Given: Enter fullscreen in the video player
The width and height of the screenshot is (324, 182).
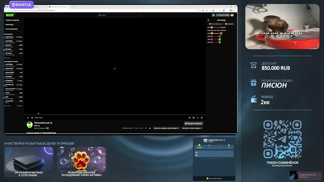Looking at the screenshot, I should (x=198, y=118).
